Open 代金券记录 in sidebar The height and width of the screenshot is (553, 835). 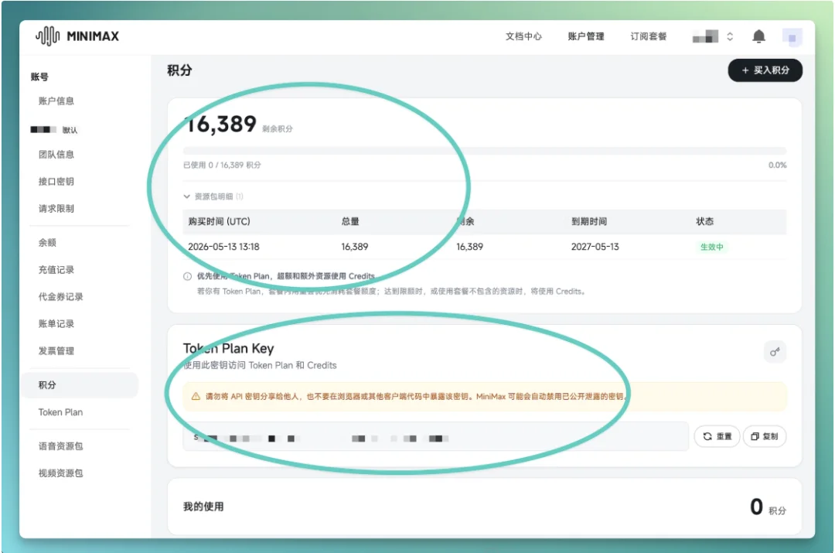[61, 297]
